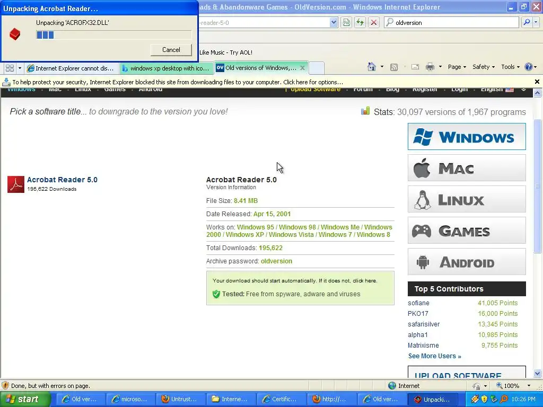Click the RSS feeds icon
This screenshot has height=407, width=543.
click(394, 67)
